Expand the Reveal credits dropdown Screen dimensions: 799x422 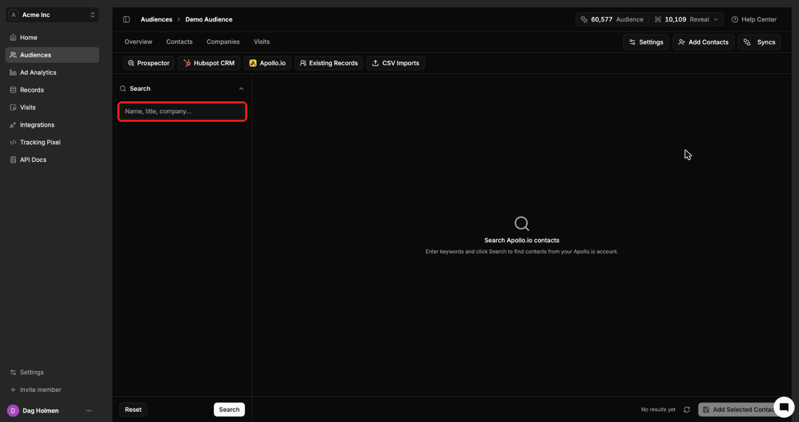point(686,20)
